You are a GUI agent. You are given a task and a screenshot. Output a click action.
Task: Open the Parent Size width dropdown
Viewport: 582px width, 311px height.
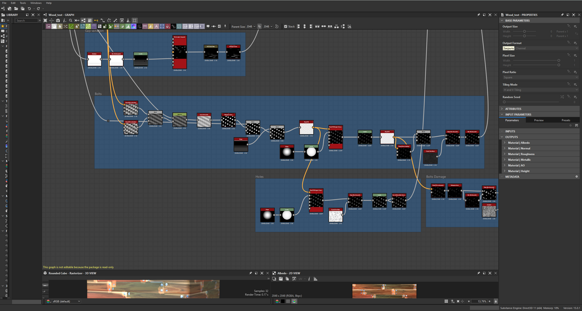[251, 26]
